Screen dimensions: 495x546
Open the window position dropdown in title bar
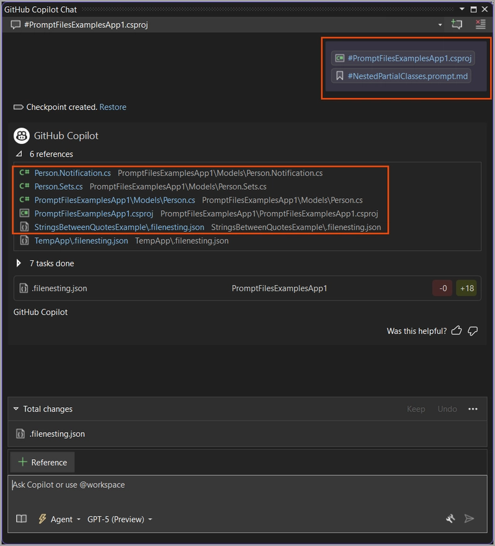point(462,9)
